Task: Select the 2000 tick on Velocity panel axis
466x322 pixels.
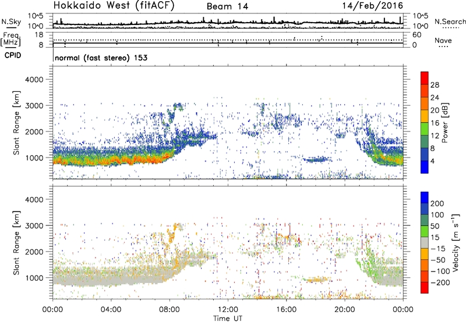Action: (34, 252)
